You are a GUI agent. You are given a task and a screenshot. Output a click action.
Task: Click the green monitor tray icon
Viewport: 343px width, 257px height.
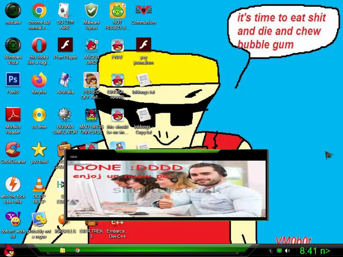point(279,251)
